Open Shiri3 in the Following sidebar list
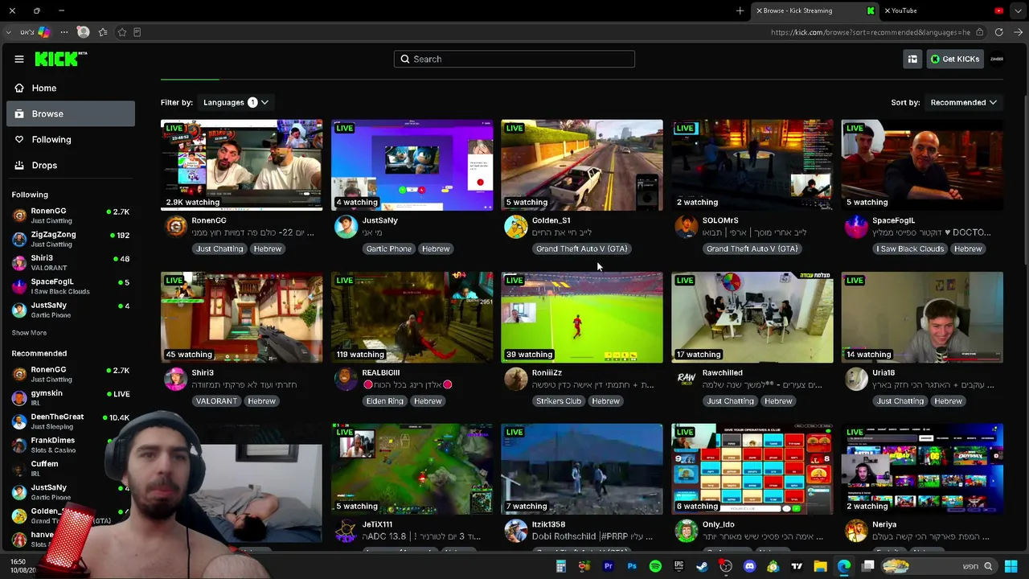This screenshot has height=579, width=1029. click(x=71, y=263)
